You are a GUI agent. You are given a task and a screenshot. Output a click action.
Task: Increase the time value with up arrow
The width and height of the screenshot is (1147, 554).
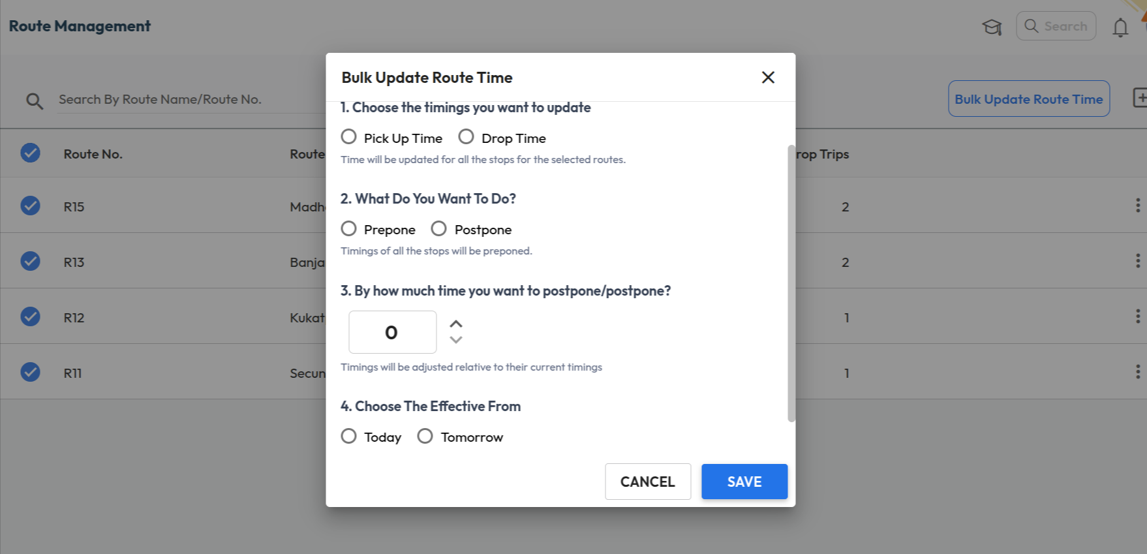(456, 324)
